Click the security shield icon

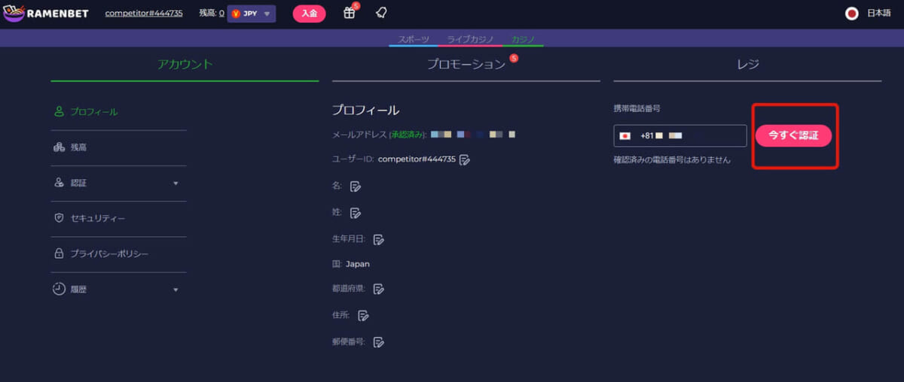tap(59, 218)
